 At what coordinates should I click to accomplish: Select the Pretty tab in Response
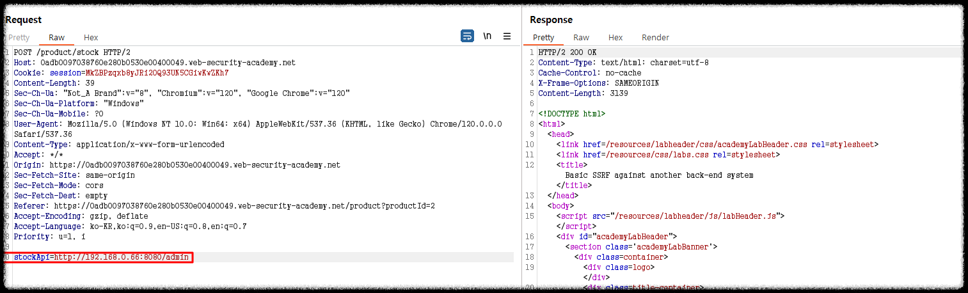544,38
